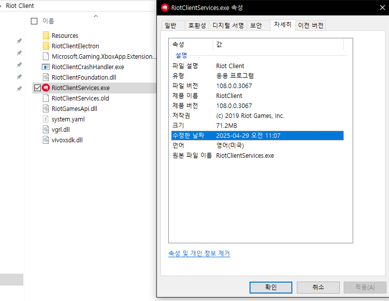
Task: Select the Resources folder name
Action: point(65,36)
